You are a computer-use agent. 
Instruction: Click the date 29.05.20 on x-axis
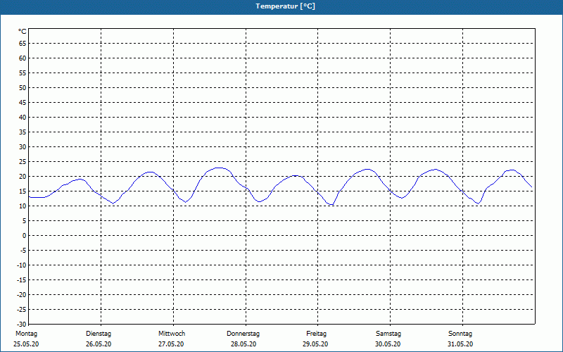315,344
